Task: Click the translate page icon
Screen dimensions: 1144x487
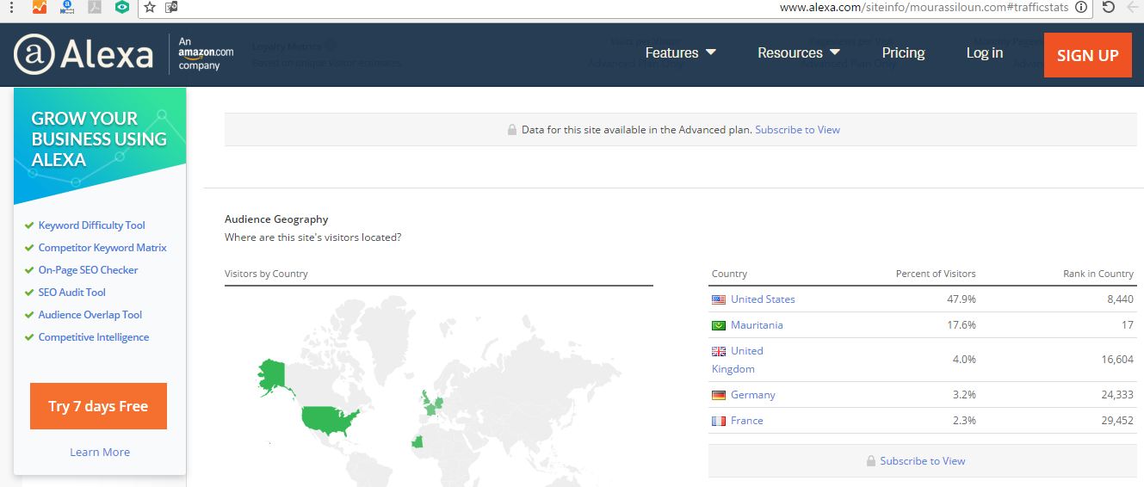Action: tap(171, 7)
